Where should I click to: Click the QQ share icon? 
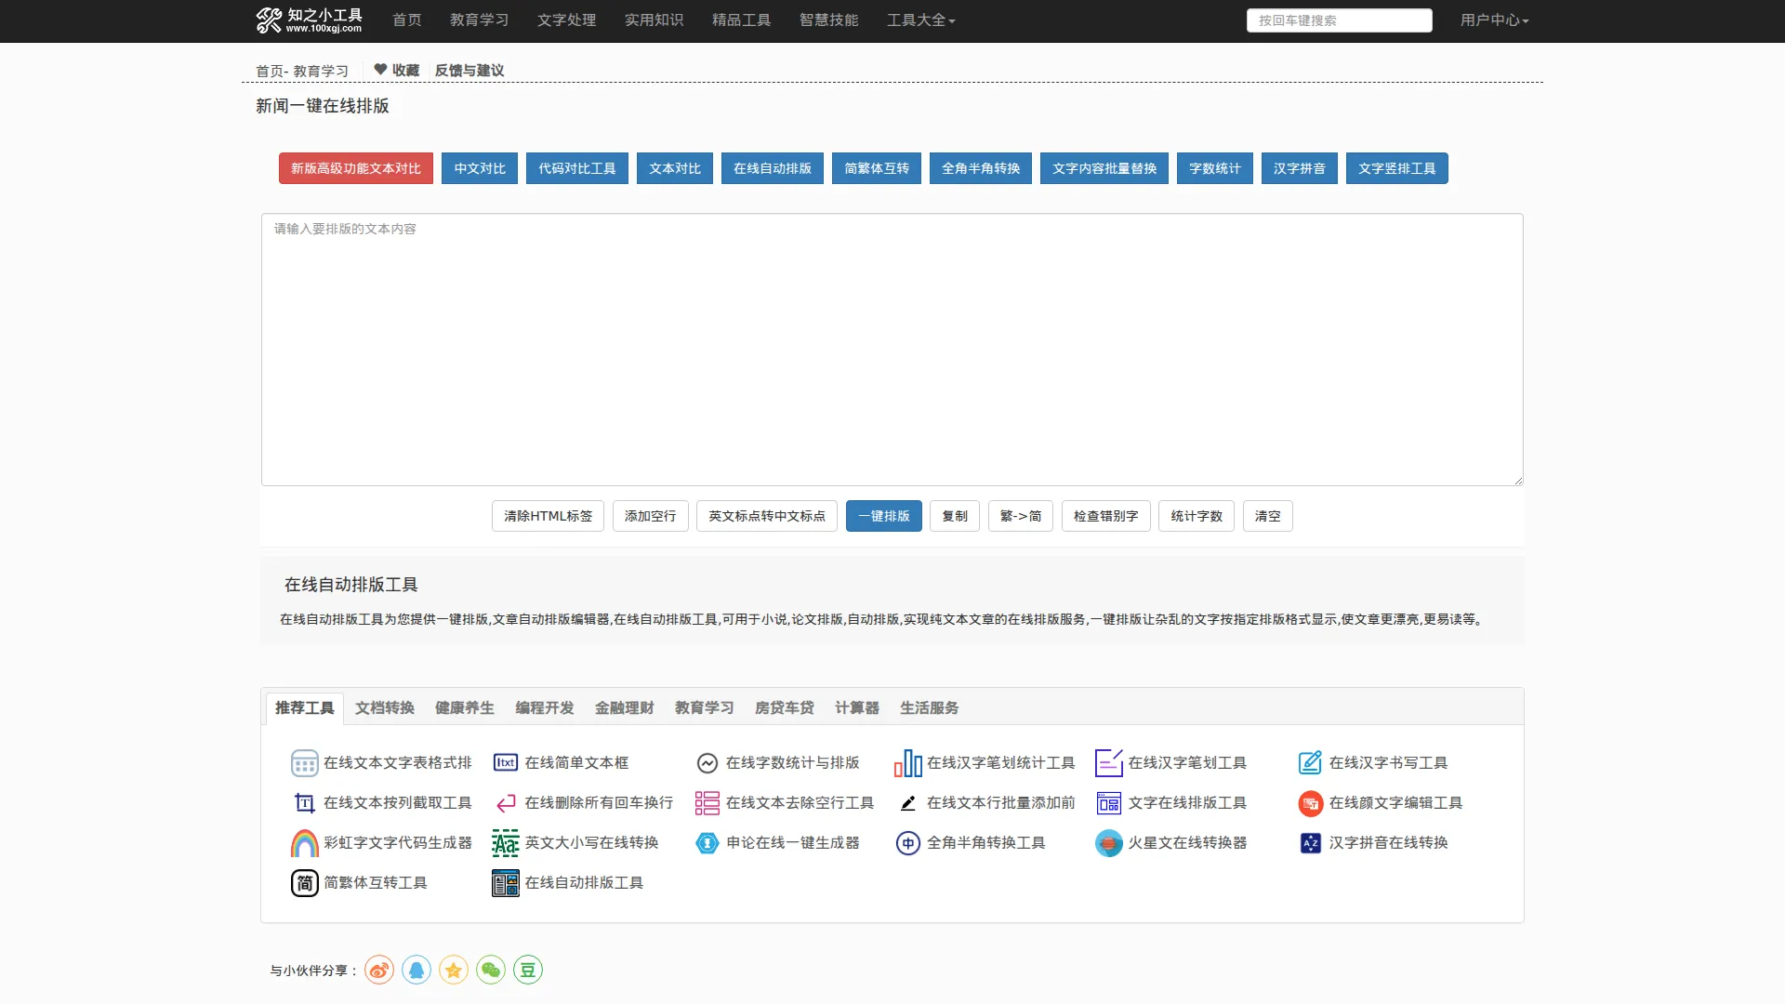[416, 971]
